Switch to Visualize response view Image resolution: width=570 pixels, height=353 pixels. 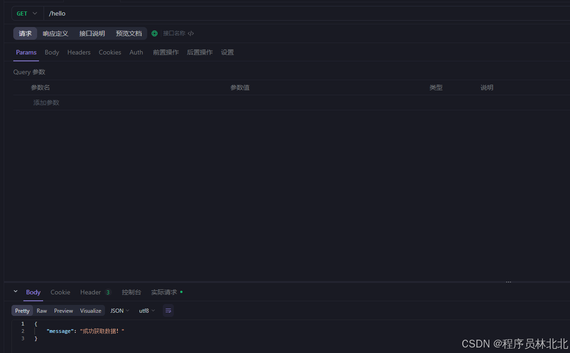coord(91,311)
